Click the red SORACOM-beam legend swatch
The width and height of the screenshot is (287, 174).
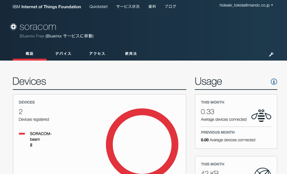click(22, 134)
